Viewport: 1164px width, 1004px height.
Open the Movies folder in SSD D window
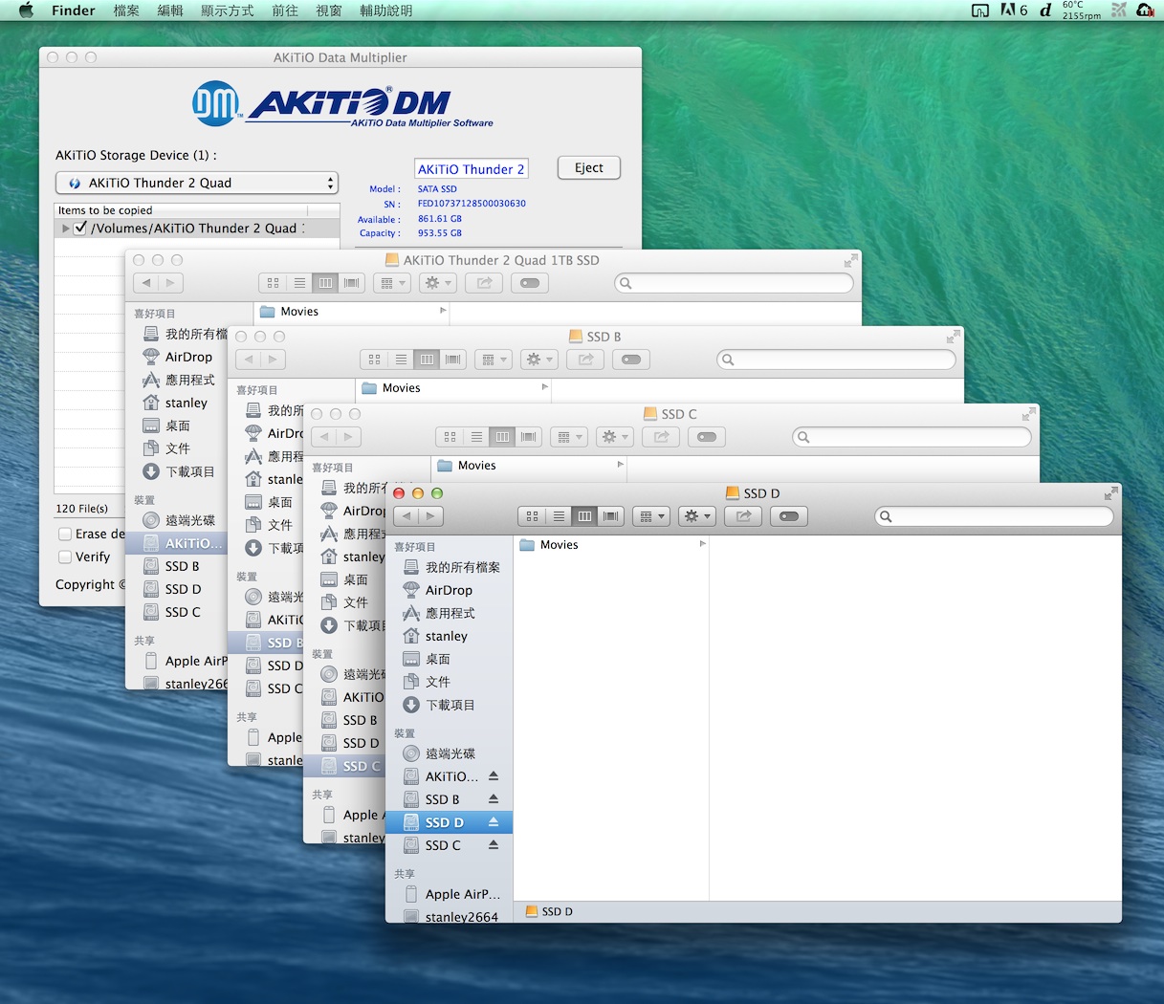tap(559, 545)
